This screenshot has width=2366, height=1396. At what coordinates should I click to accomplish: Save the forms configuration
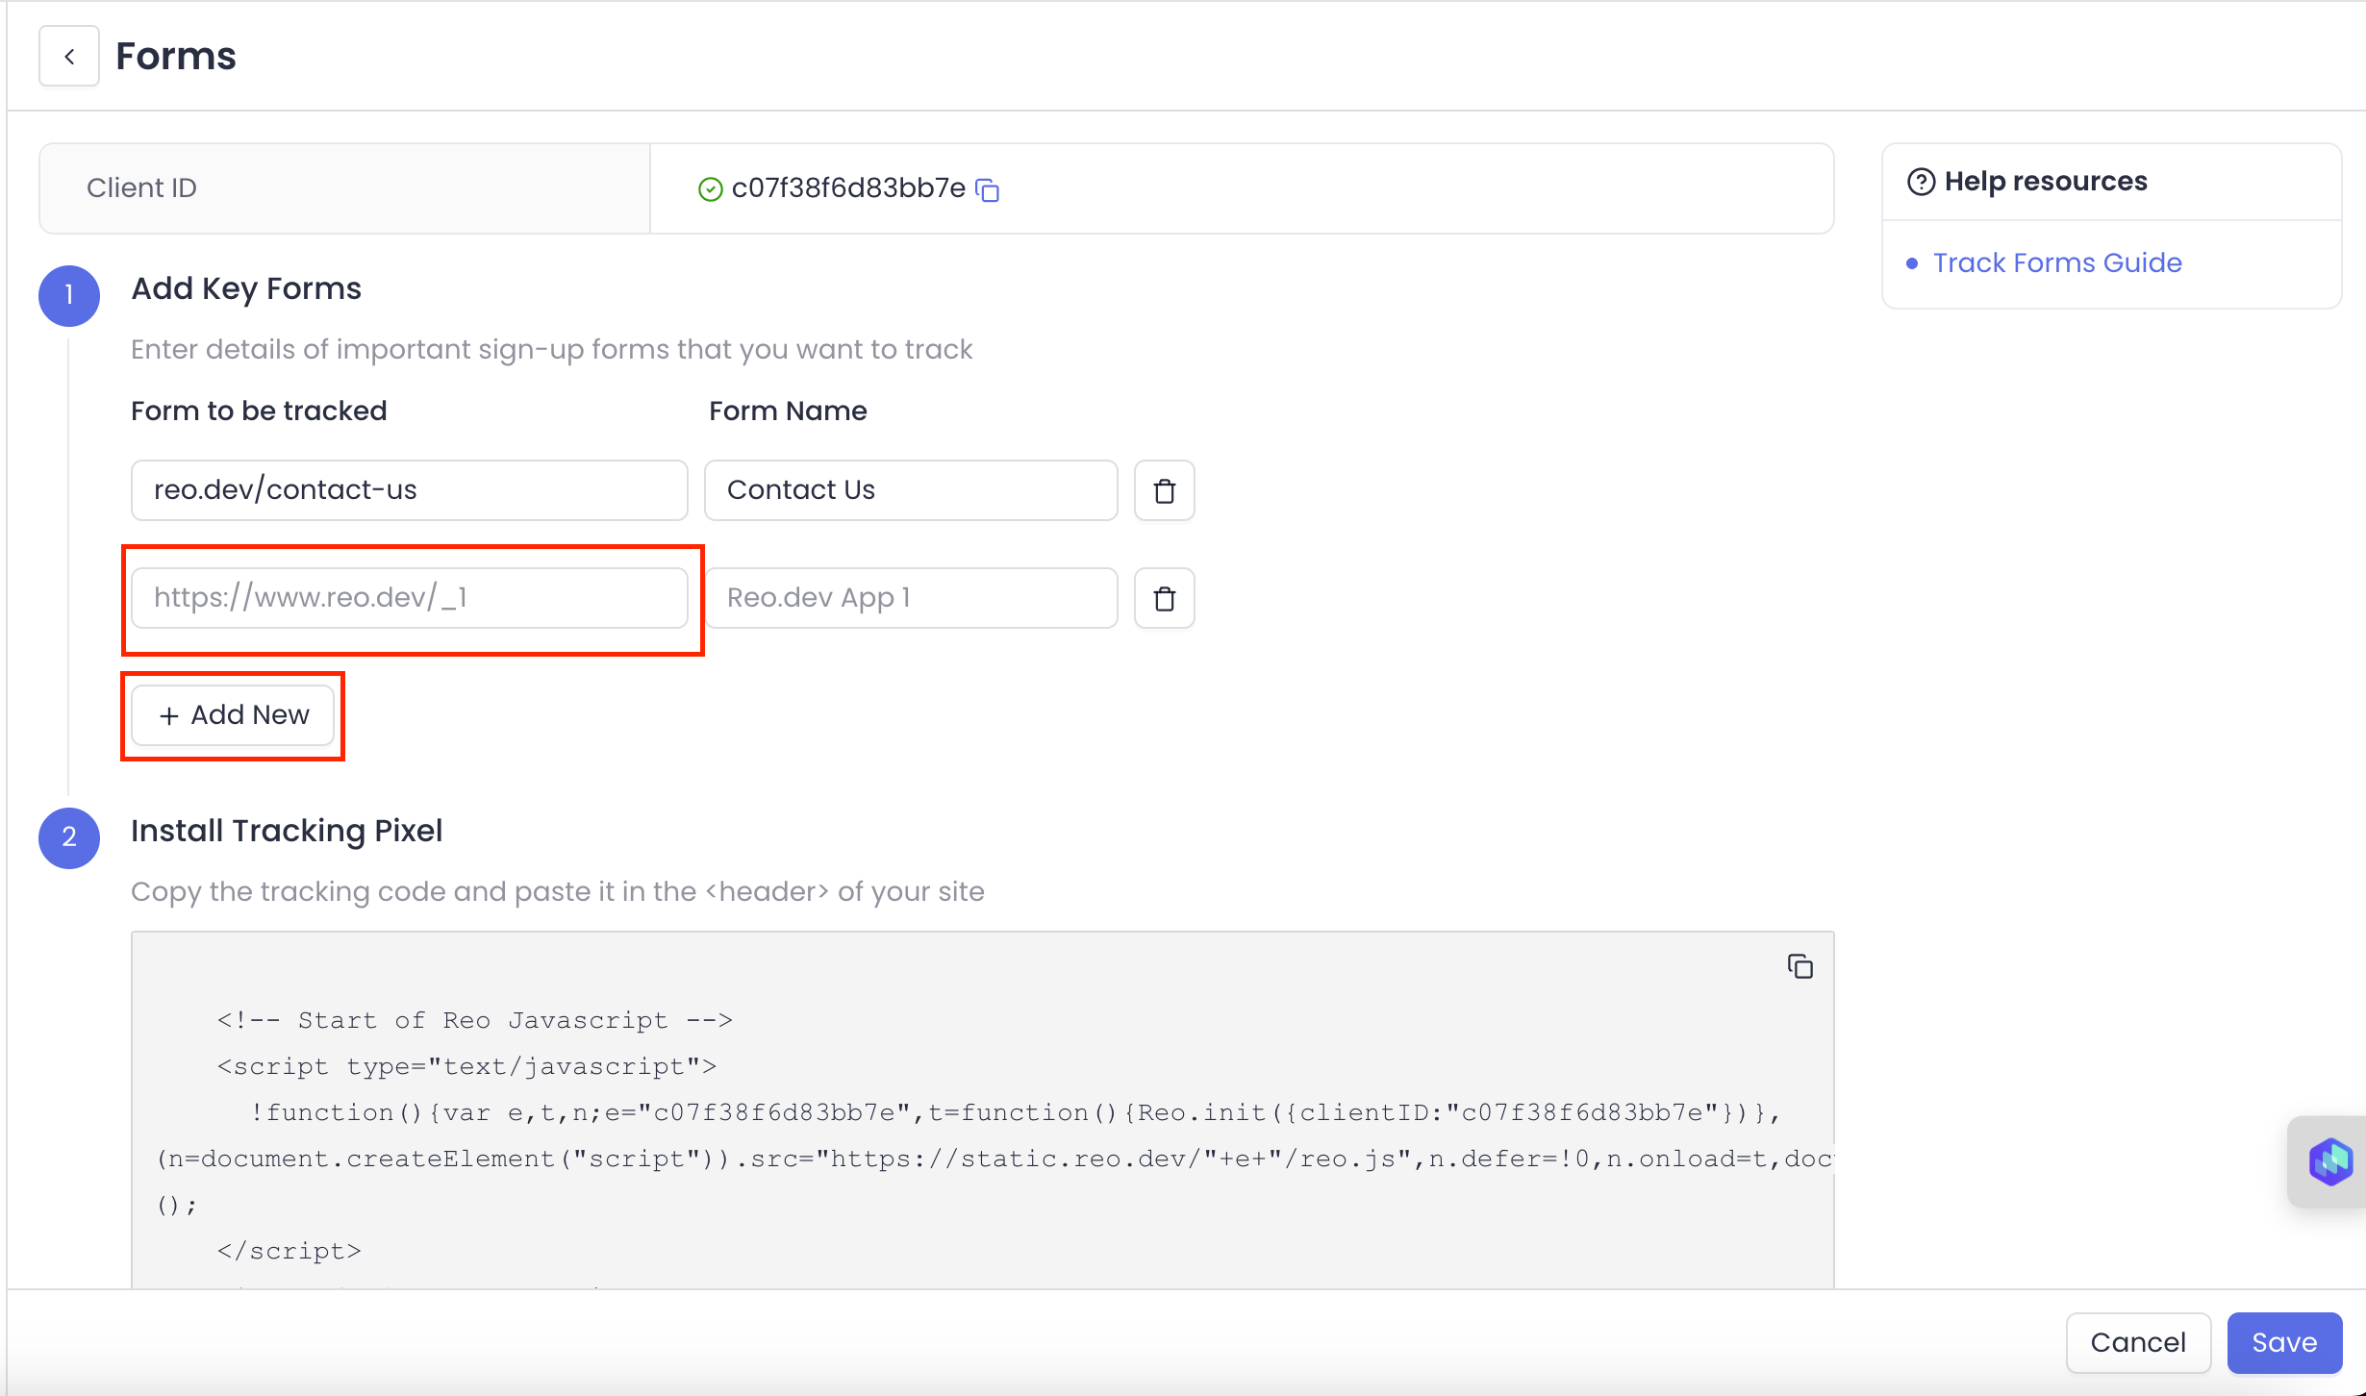(2283, 1342)
